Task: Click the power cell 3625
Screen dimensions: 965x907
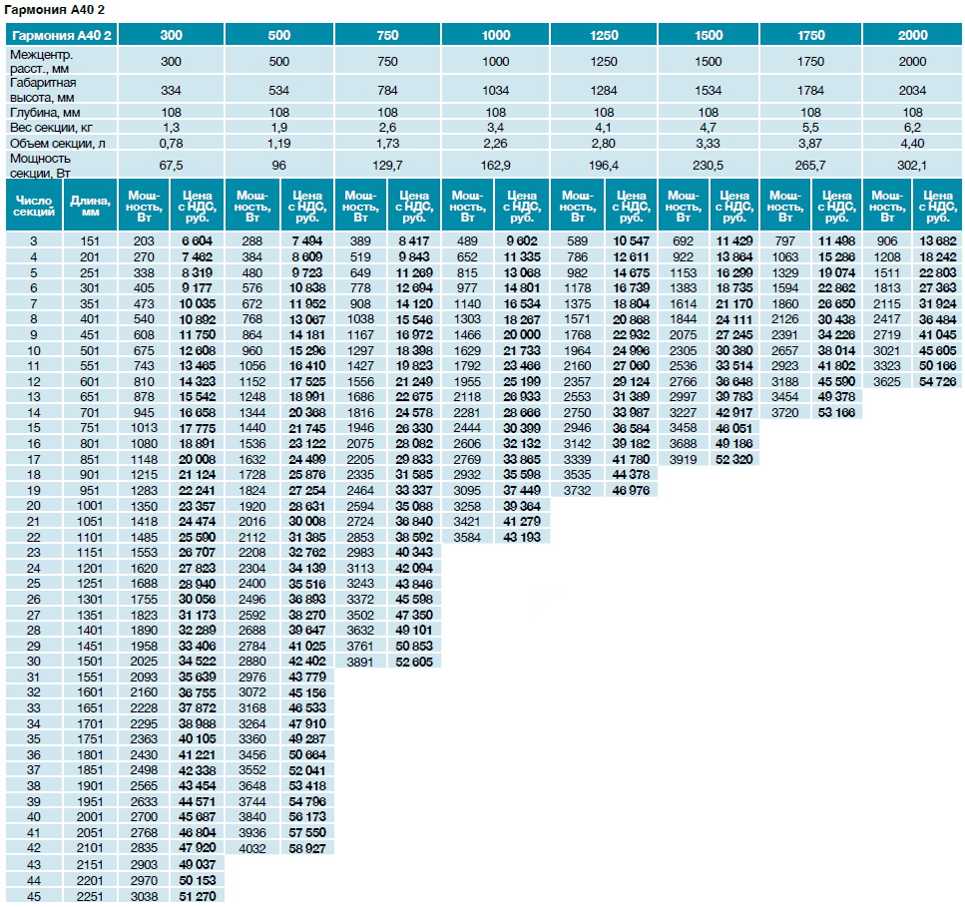Action: (887, 381)
